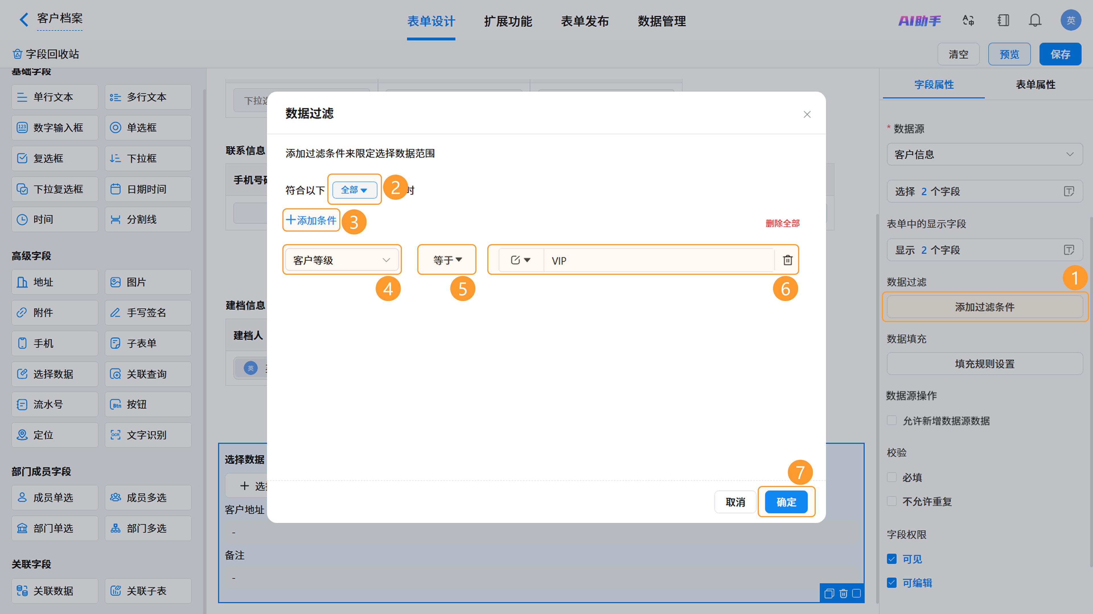
Task: Open the 客户等级 field dropdown
Action: tap(342, 260)
